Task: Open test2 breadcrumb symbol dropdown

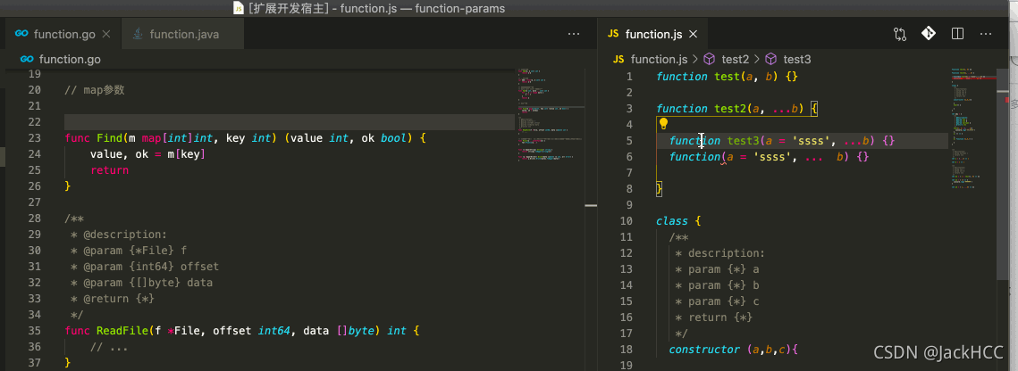Action: (x=735, y=59)
